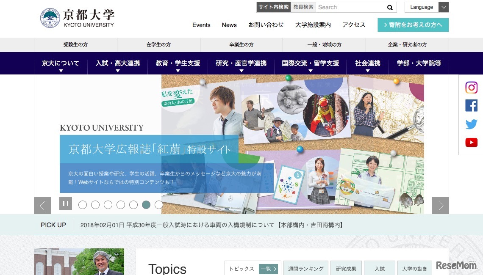
Task: Open the Language dropdown
Action: 427,7
